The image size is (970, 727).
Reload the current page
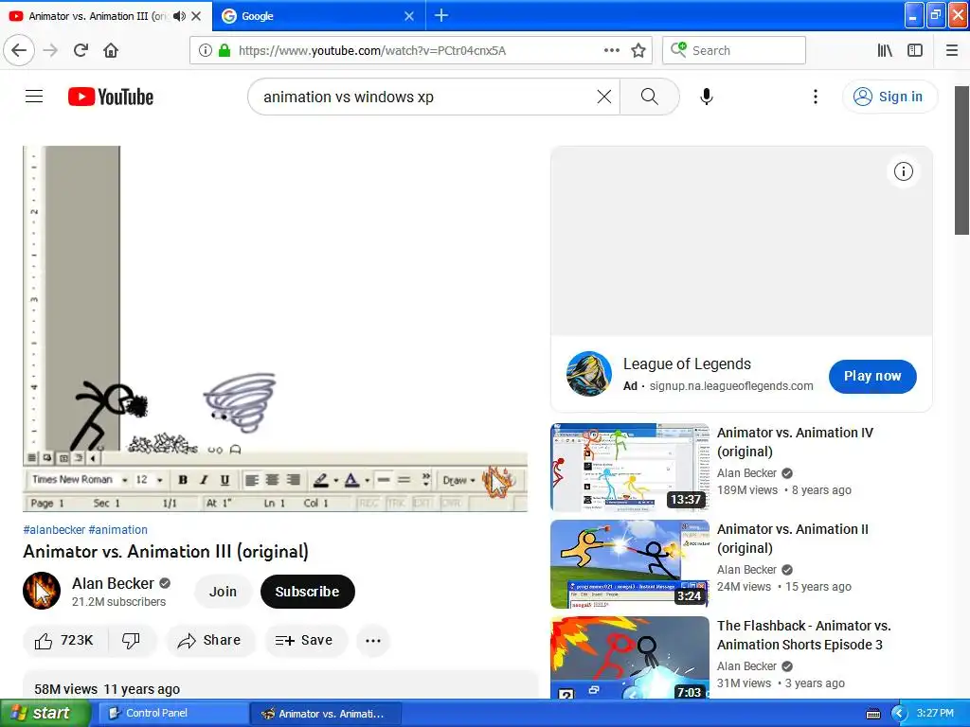pos(81,51)
